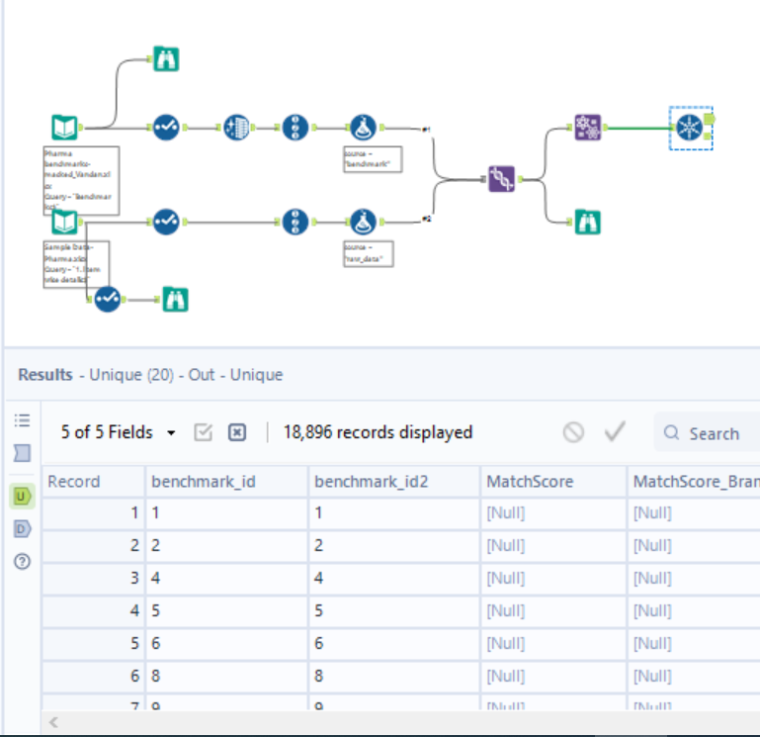Click the horizontal scrollbar left arrow
The width and height of the screenshot is (760, 737).
click(x=53, y=723)
